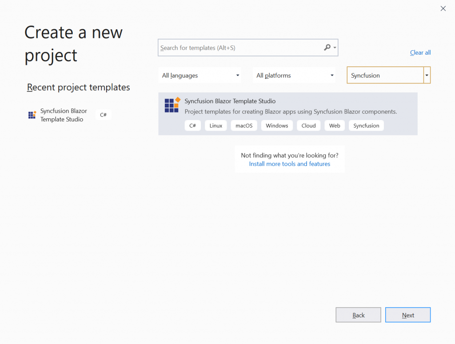
Task: Click the macOS platform tag
Action: [243, 125]
